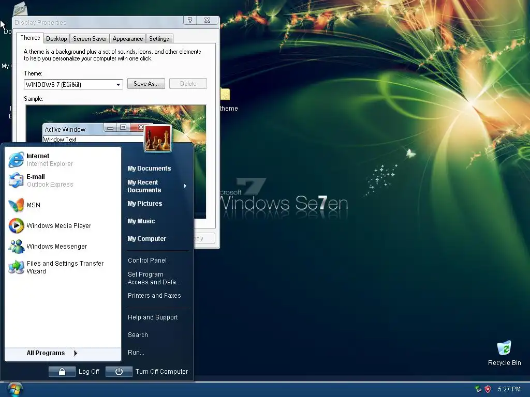Open the Screen Saver tab

tap(90, 38)
